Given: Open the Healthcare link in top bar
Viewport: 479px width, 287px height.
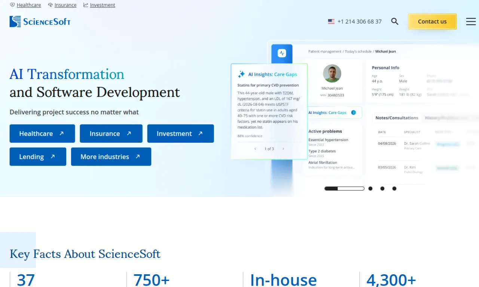Looking at the screenshot, I should pyautogui.click(x=29, y=5).
